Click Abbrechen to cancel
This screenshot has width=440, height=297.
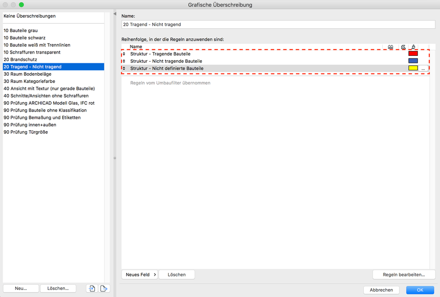click(x=381, y=290)
